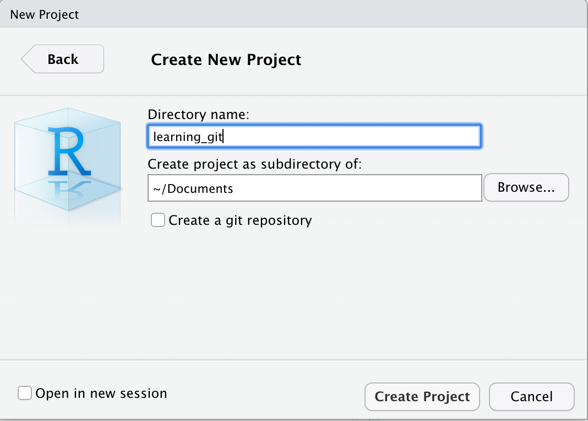Click the 'Open in new session' label text

click(101, 393)
